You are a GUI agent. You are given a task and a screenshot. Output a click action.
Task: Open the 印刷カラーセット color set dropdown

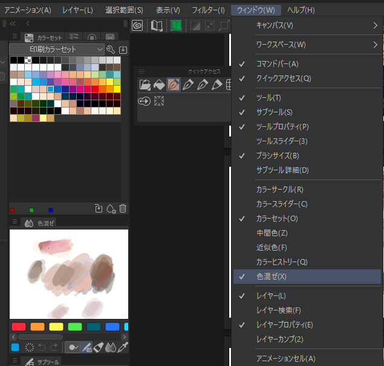[x=57, y=50]
